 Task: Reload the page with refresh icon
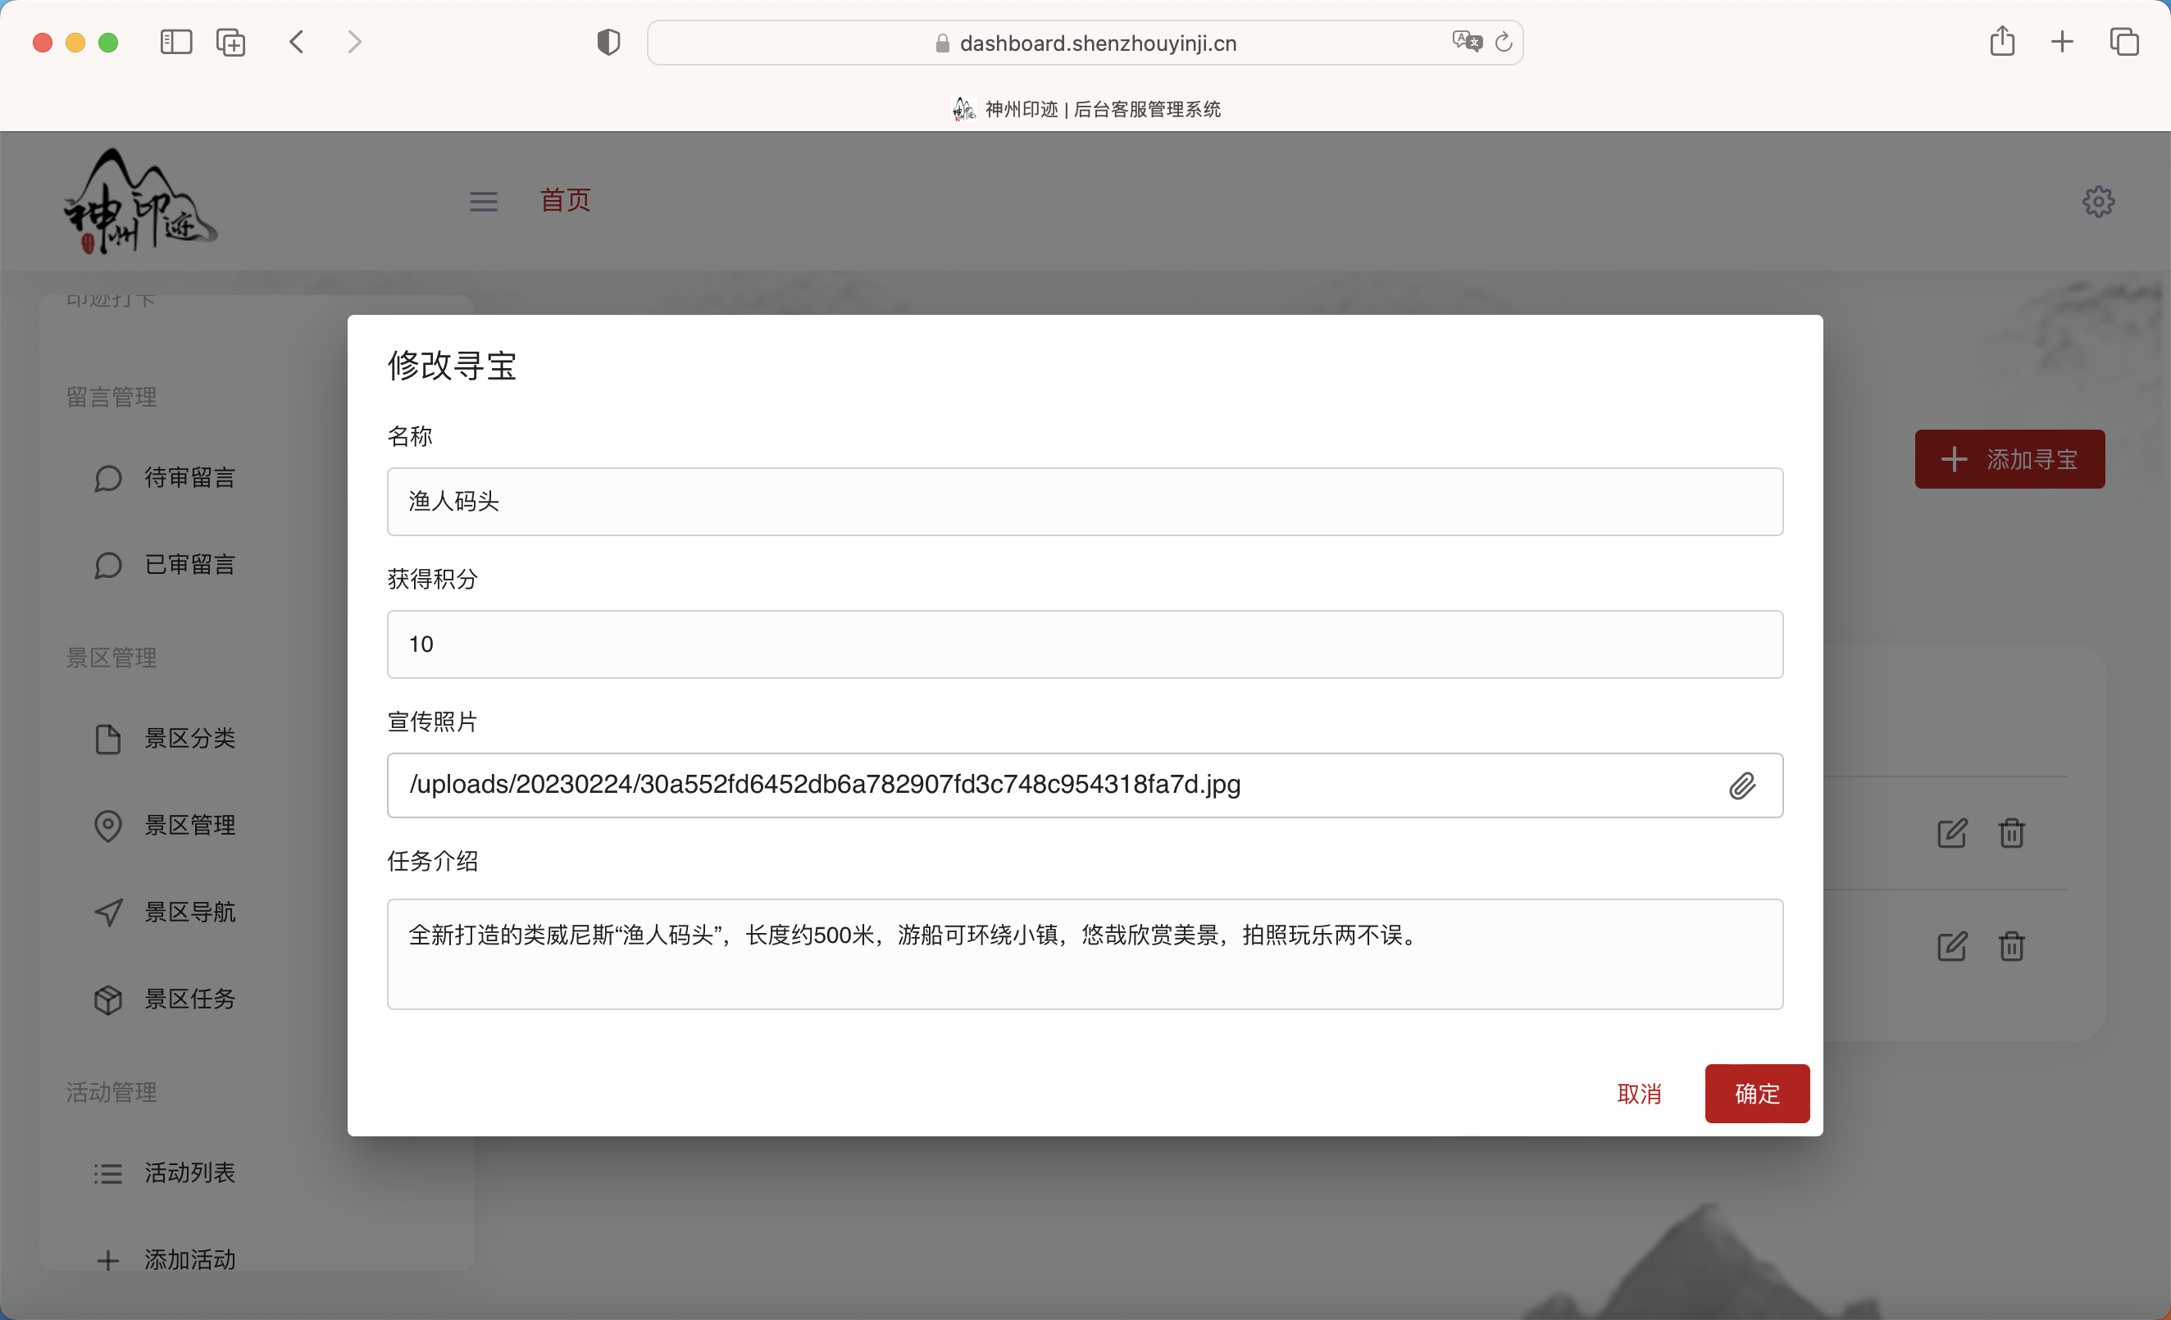point(1504,42)
